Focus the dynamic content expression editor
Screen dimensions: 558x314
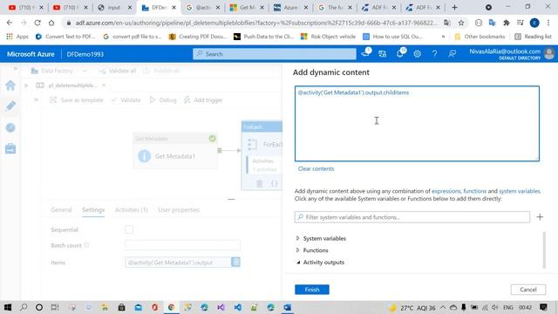click(x=417, y=124)
